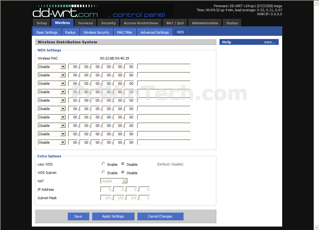Open the Setup main tab
This screenshot has width=319, height=230.
click(x=42, y=23)
